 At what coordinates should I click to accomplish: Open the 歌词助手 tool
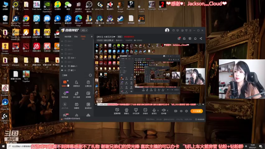coord(88,106)
